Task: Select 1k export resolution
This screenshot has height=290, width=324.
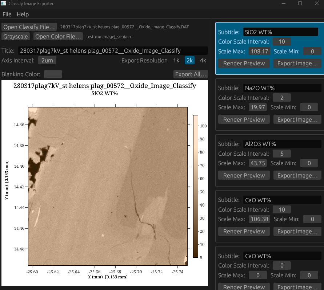Action: pyautogui.click(x=176, y=61)
